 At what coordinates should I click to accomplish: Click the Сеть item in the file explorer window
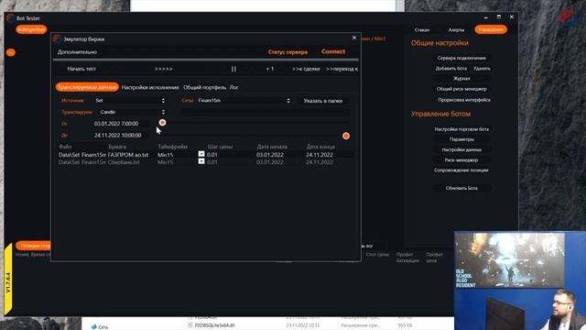pos(100,326)
